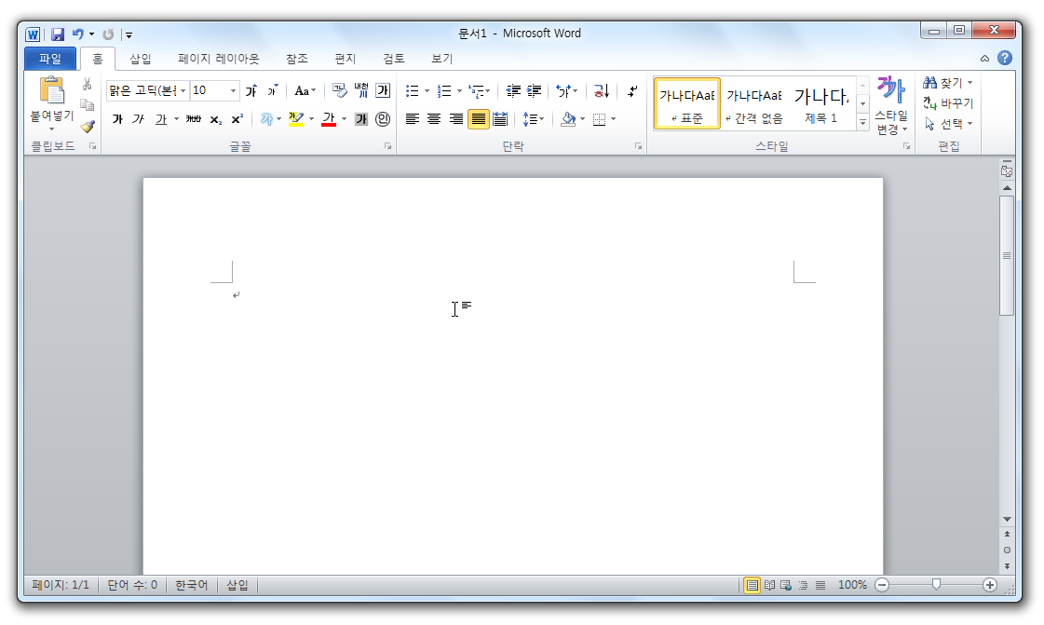Toggle show/hide paragraph marks
1044x625 pixels.
coord(632,91)
